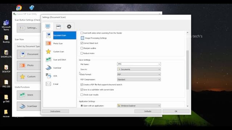Click Custom button in Scan Utility window
The width and height of the screenshot is (232, 130).
click(29, 77)
